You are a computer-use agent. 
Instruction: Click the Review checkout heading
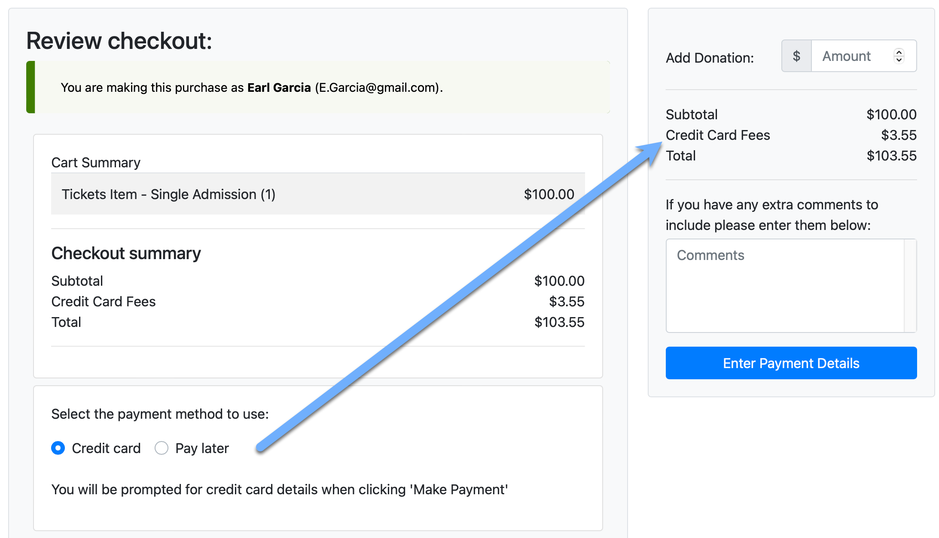pos(119,41)
